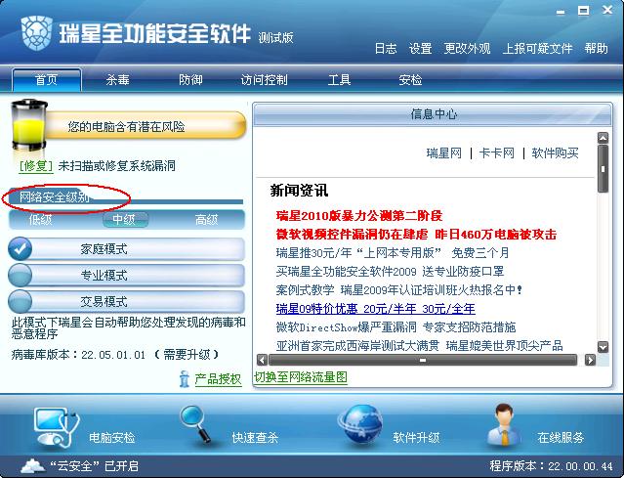Open the 设置 menu
Viewport: 624px width, 478px height.
tap(420, 49)
